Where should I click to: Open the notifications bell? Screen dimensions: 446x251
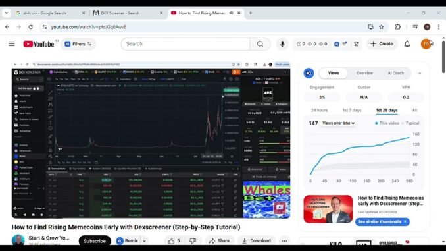407,44
